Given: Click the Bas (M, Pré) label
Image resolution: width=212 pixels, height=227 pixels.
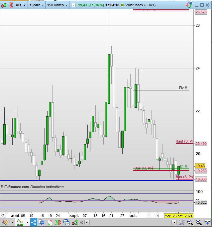Looking at the screenshot, I should tap(145, 168).
